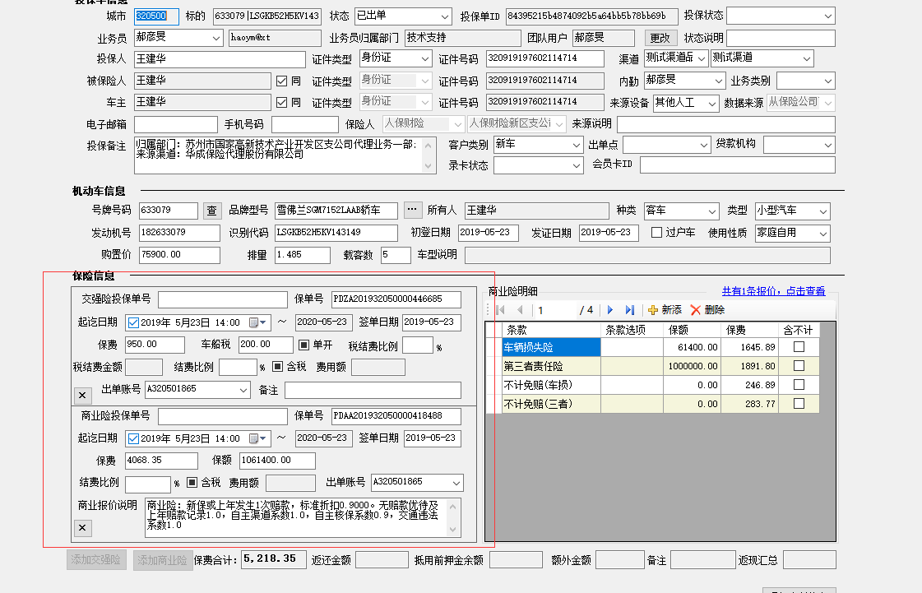Open the 使用性质 dropdown showing 家庭自用
The image size is (922, 593).
click(x=824, y=233)
